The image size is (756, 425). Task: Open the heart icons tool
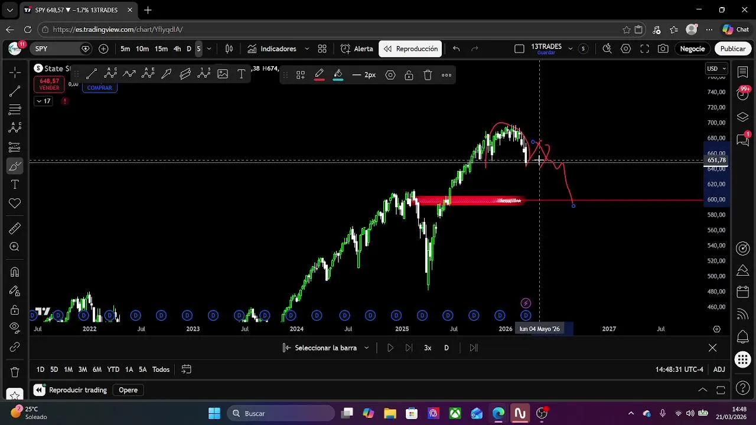(x=15, y=204)
